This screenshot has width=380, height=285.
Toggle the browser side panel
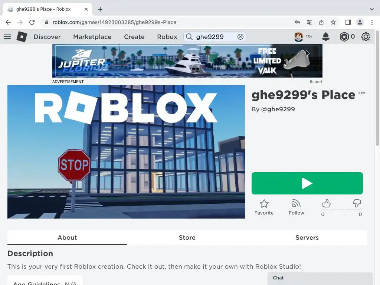click(x=348, y=22)
